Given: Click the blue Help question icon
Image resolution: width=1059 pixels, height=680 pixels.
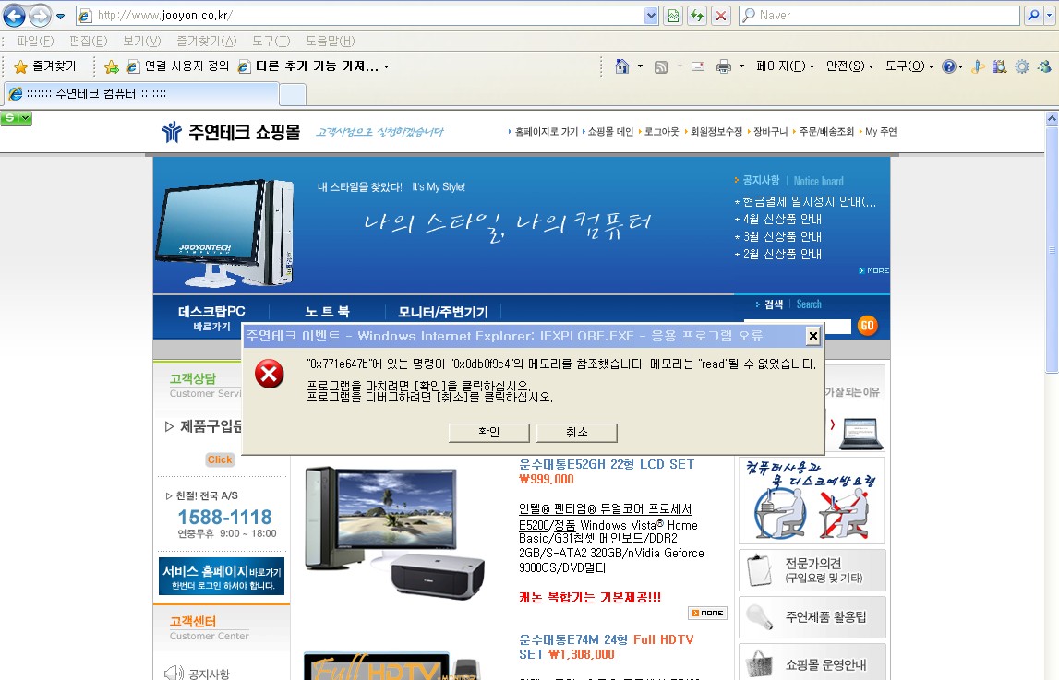Looking at the screenshot, I should (949, 66).
